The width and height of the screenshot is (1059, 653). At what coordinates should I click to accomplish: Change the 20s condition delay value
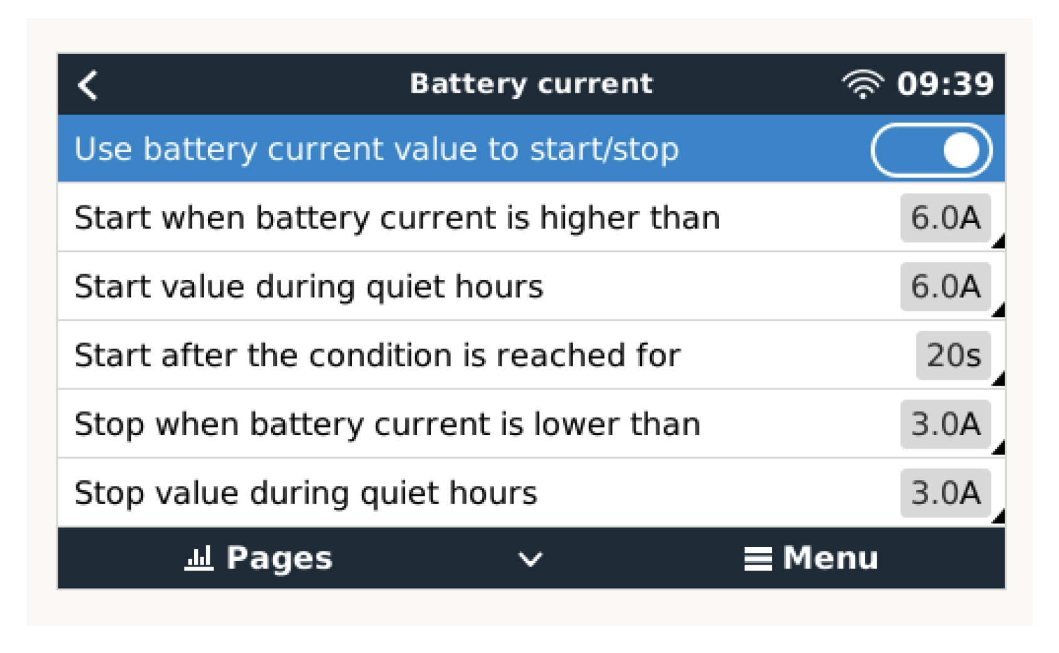[953, 356]
